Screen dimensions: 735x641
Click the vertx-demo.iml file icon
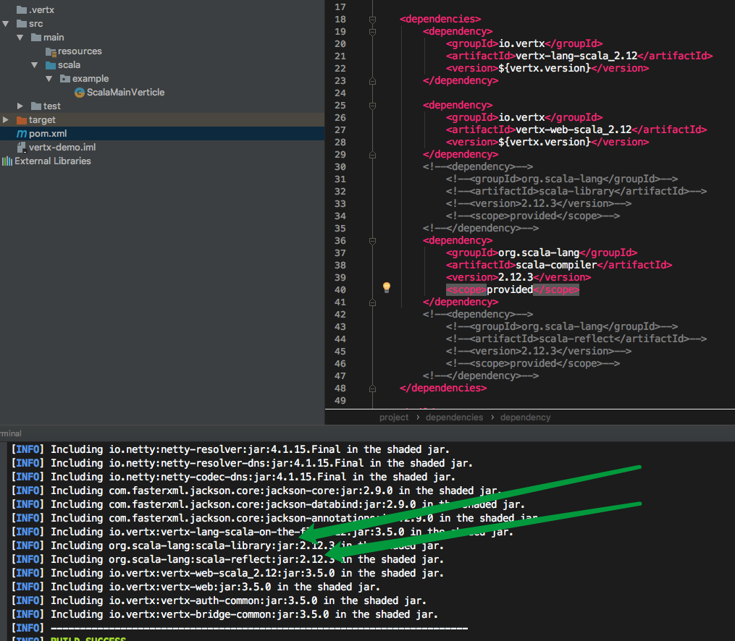tap(22, 148)
